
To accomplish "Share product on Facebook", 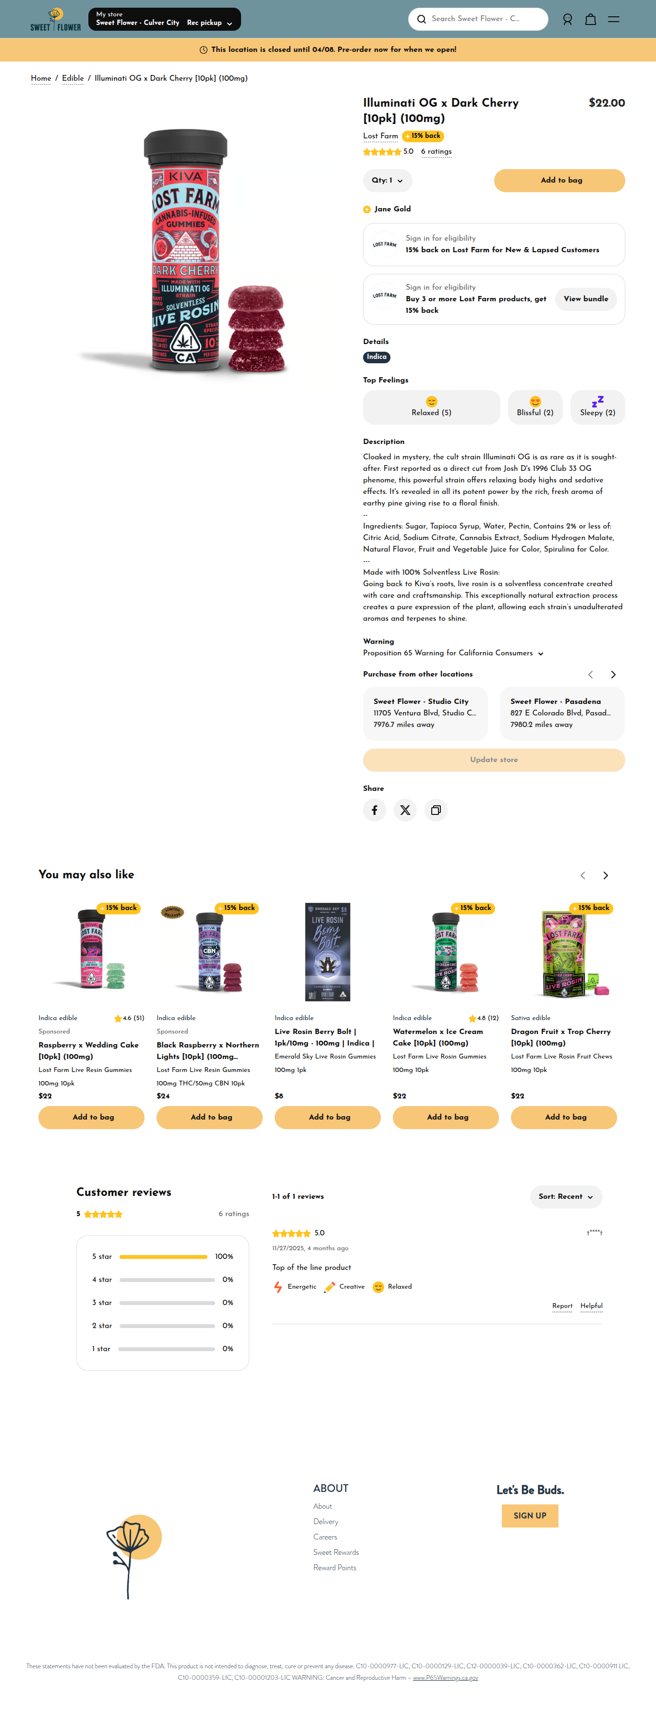I will pos(375,810).
